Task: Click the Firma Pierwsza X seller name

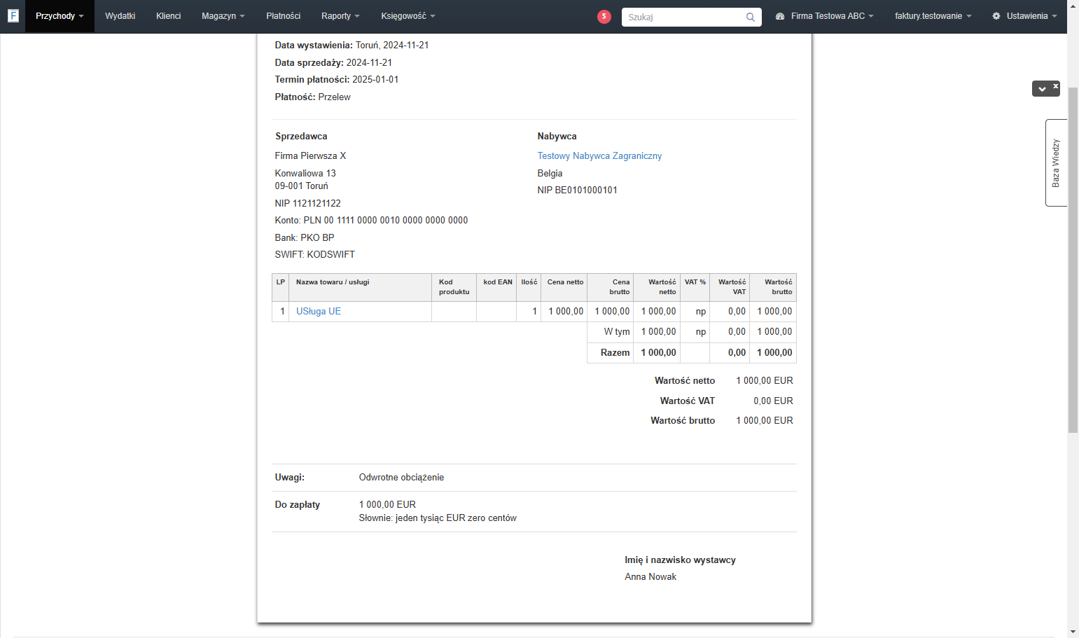Action: (310, 156)
